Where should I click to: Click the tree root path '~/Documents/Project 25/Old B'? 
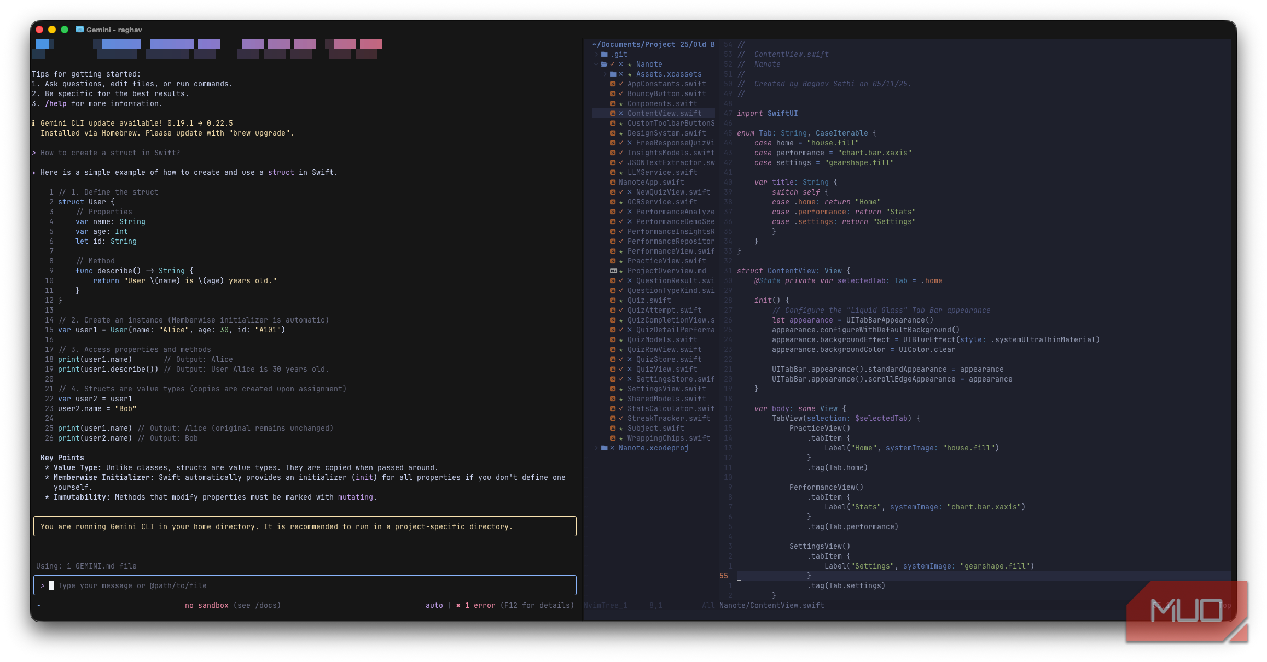pos(653,45)
